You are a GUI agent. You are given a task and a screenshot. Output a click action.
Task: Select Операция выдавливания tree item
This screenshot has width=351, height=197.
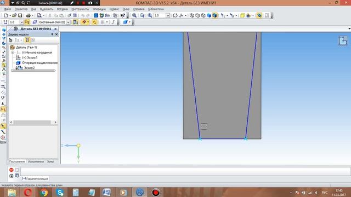pos(39,63)
